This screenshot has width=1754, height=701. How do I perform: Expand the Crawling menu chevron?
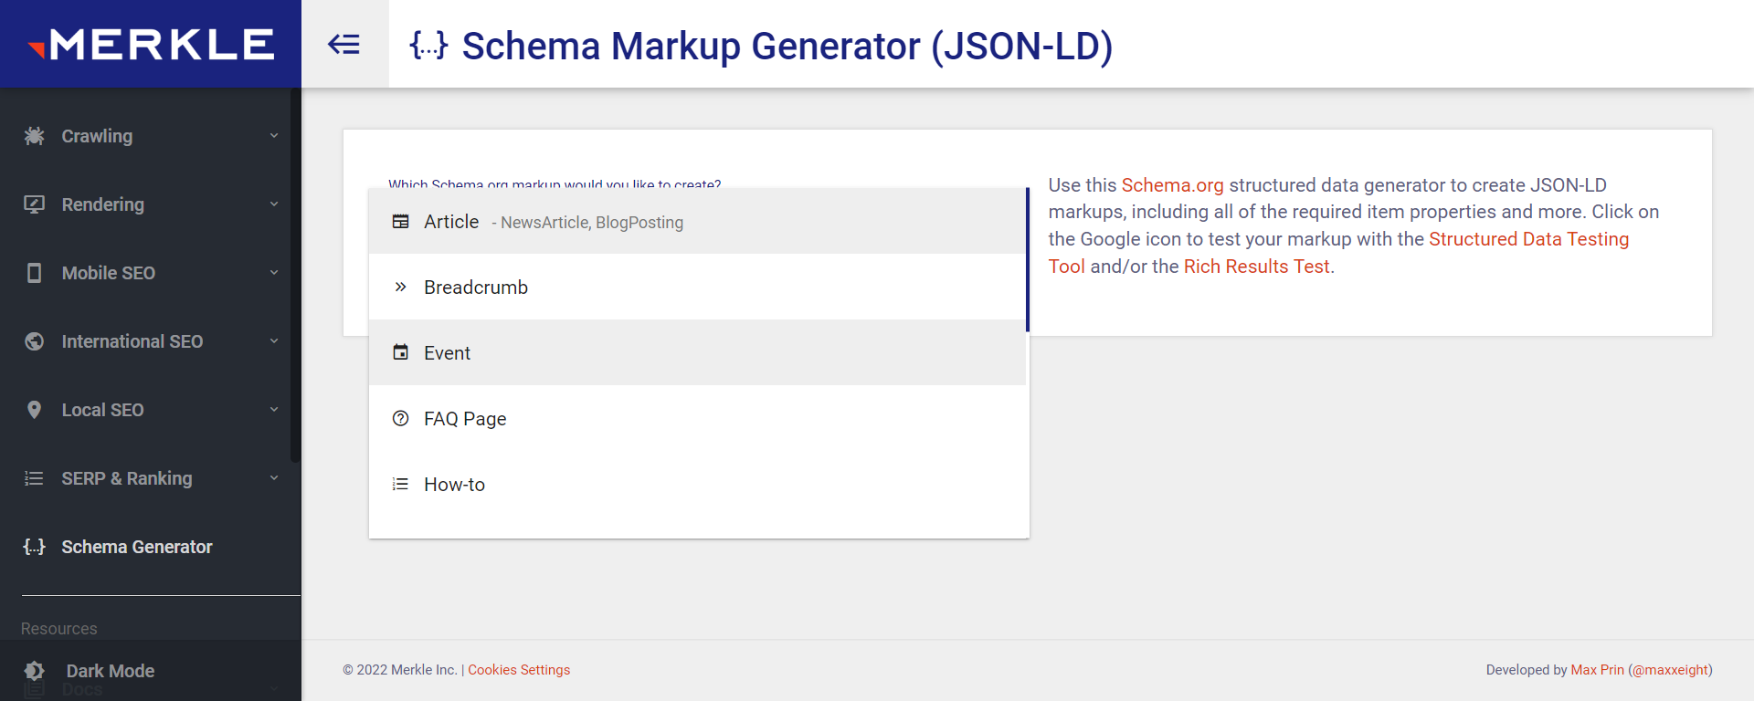(x=274, y=136)
